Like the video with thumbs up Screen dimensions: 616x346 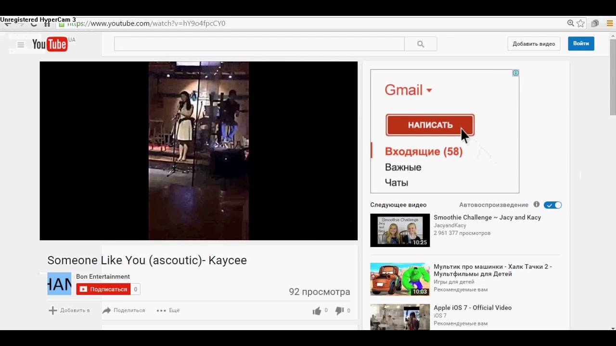[317, 311]
